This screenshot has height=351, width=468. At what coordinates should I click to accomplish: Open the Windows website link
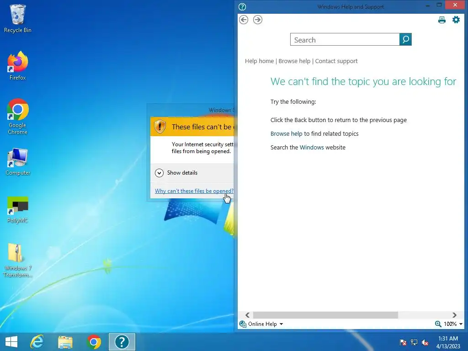click(x=312, y=148)
